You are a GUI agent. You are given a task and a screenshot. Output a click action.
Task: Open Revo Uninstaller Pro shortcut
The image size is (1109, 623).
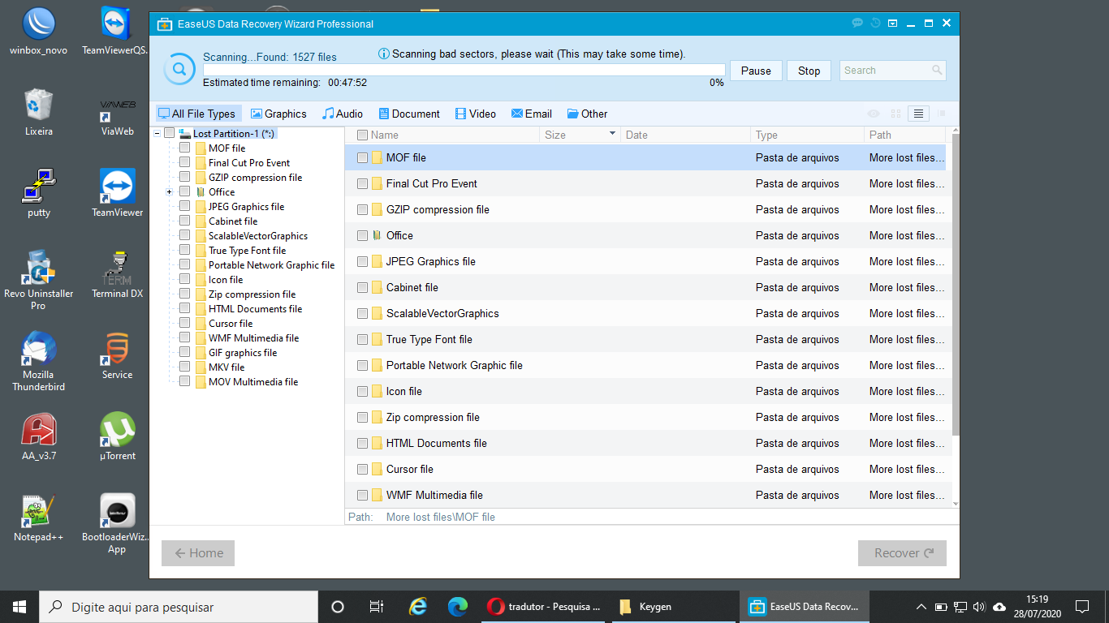[x=38, y=281]
